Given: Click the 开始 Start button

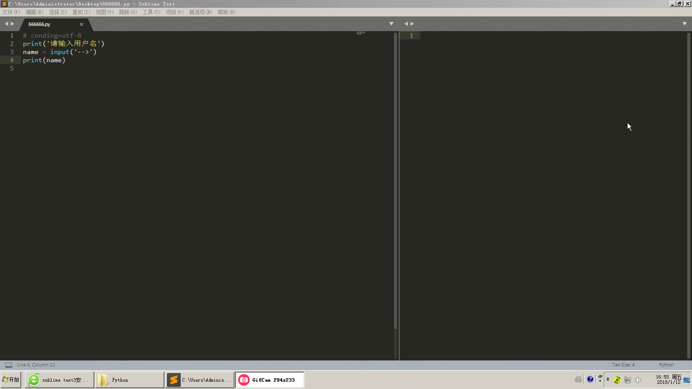Looking at the screenshot, I should pyautogui.click(x=10, y=379).
